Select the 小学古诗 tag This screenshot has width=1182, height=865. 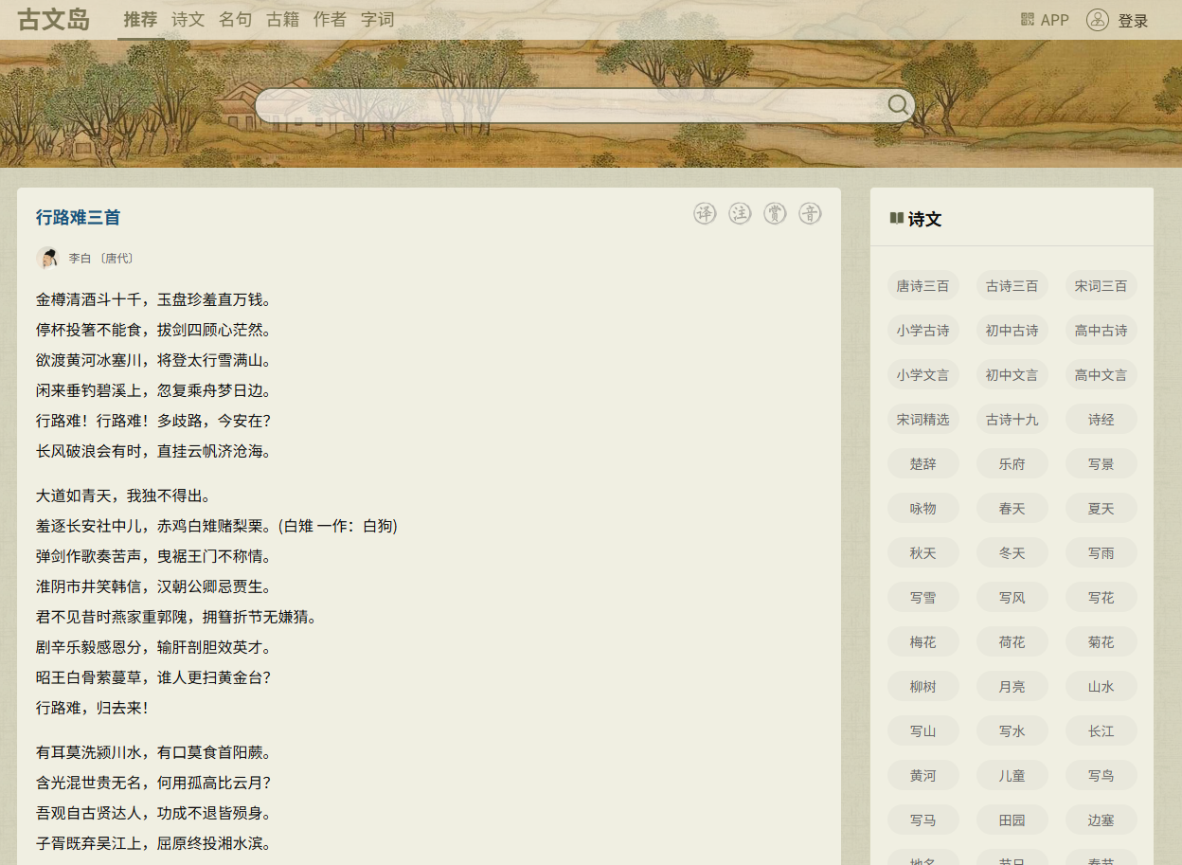[923, 331]
